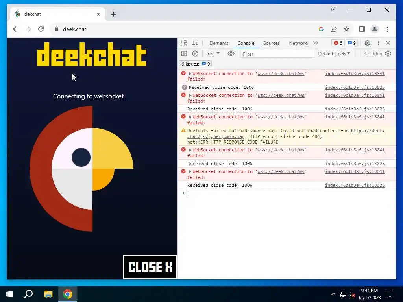Click the muted volume tray icon
Viewport: 403px width, 302px height.
click(352, 294)
